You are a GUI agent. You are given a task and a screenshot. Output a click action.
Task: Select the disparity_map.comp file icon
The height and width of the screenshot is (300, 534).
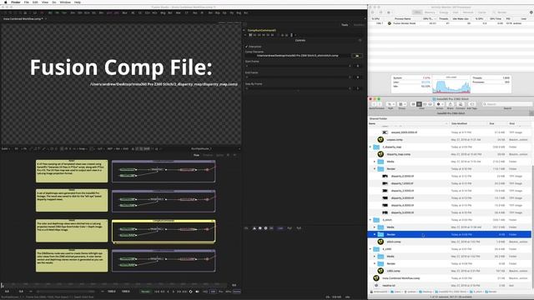point(380,154)
